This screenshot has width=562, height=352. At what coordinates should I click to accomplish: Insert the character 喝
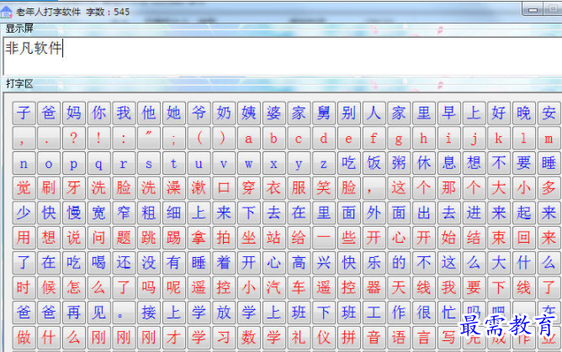click(98, 263)
